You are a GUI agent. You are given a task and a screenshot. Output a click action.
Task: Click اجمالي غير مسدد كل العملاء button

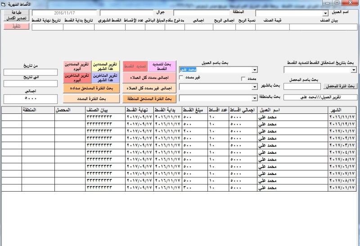(x=149, y=88)
